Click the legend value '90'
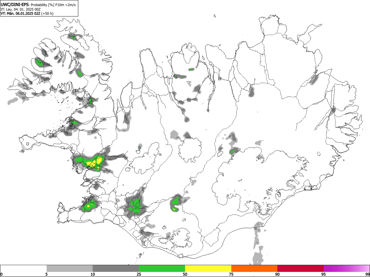The height and width of the screenshot is (277, 370). [277, 274]
